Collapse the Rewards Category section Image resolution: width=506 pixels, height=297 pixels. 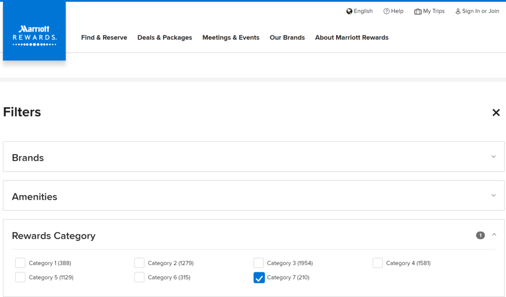click(x=493, y=234)
